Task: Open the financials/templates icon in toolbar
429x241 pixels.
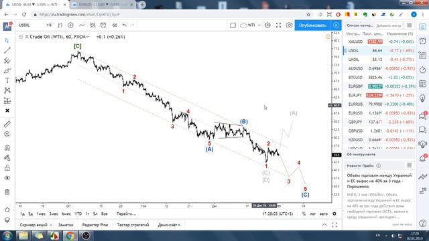Action: click(x=93, y=25)
